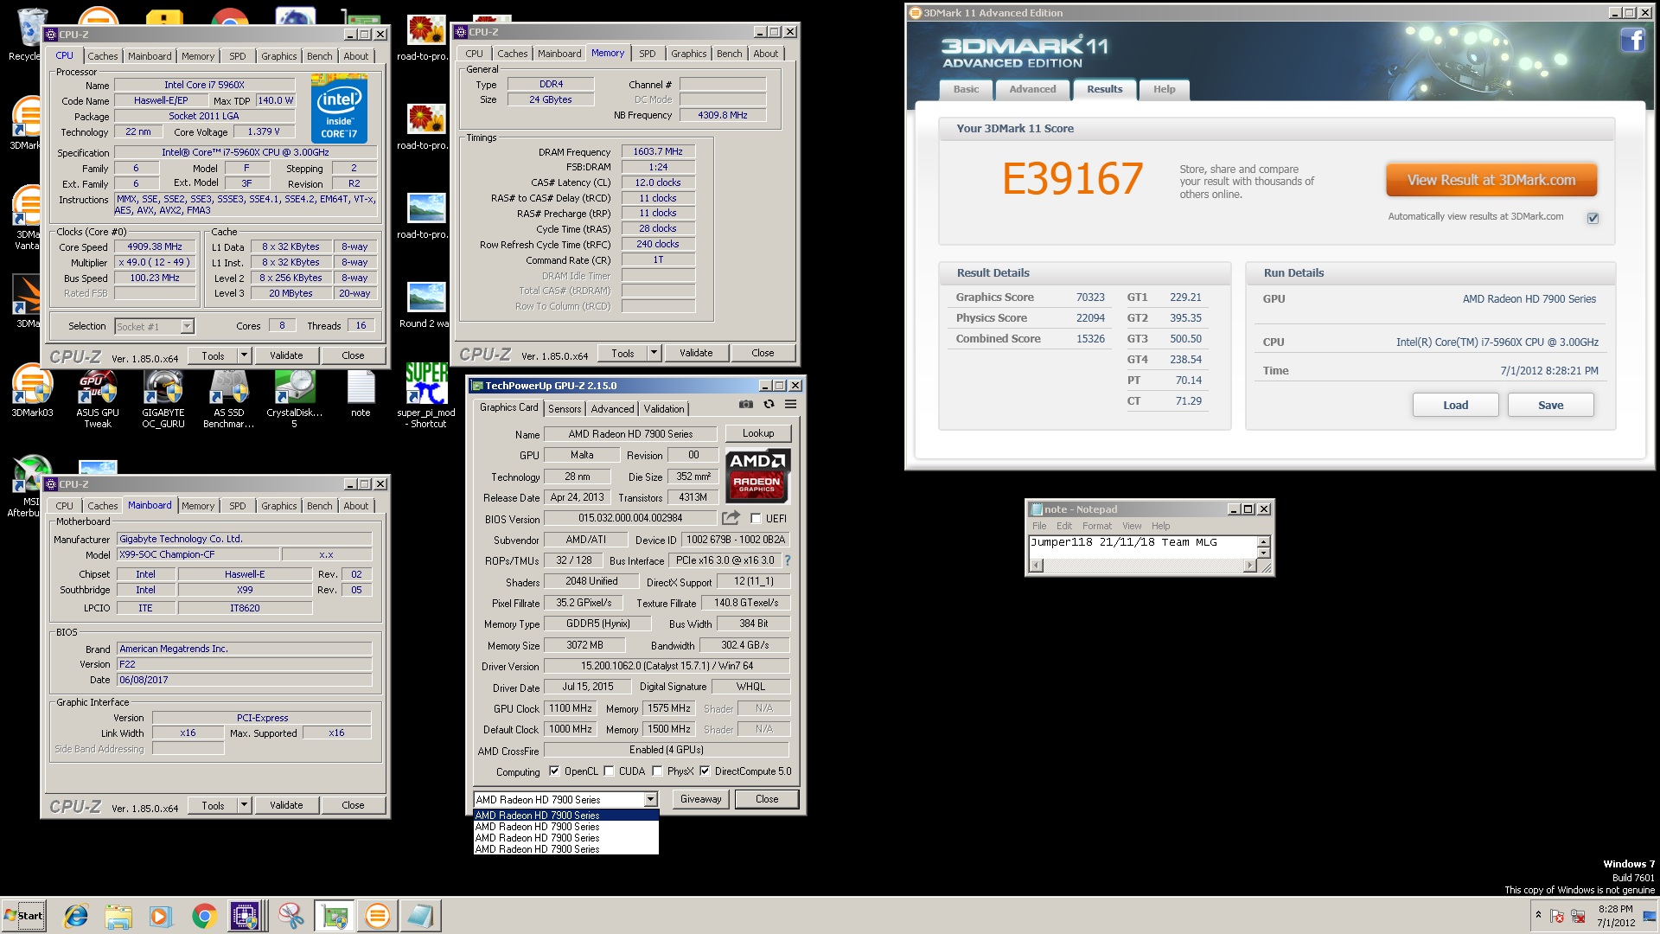Screen dimensions: 1660x934
Task: Toggle the DirectCompute 5.0 checkbox
Action: (x=705, y=771)
